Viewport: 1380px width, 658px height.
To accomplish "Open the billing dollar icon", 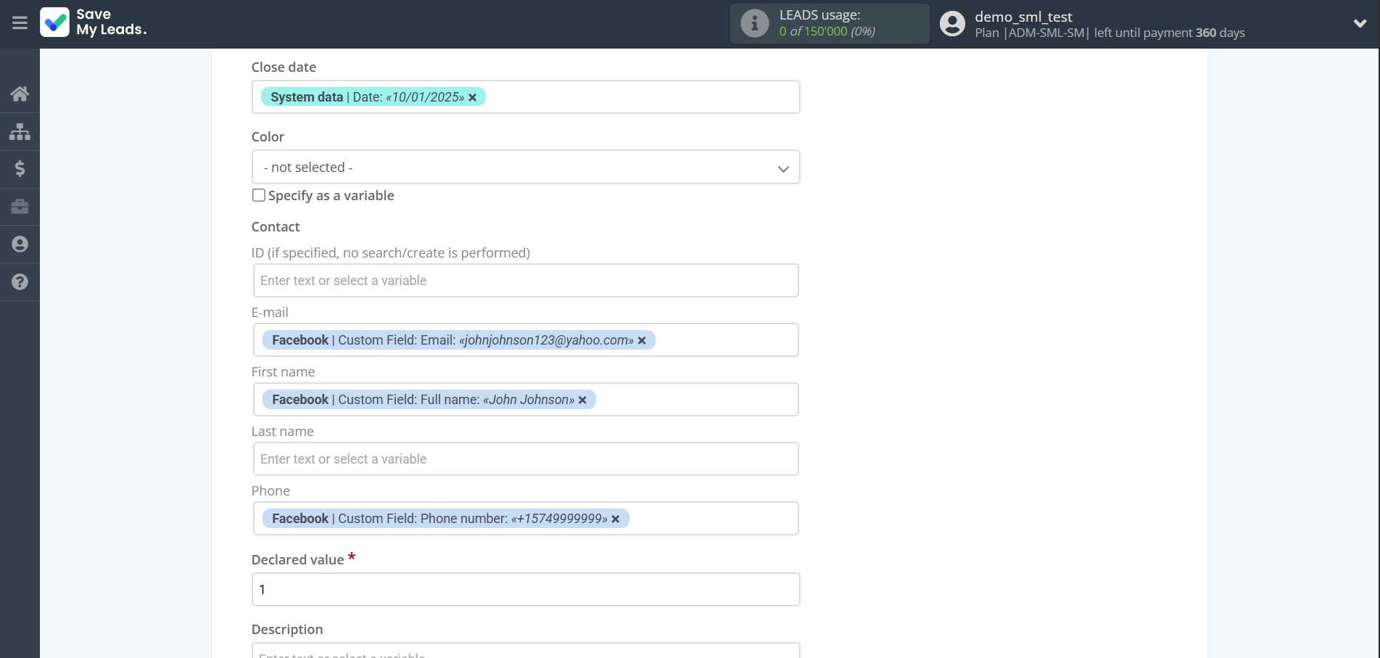I will click(20, 169).
